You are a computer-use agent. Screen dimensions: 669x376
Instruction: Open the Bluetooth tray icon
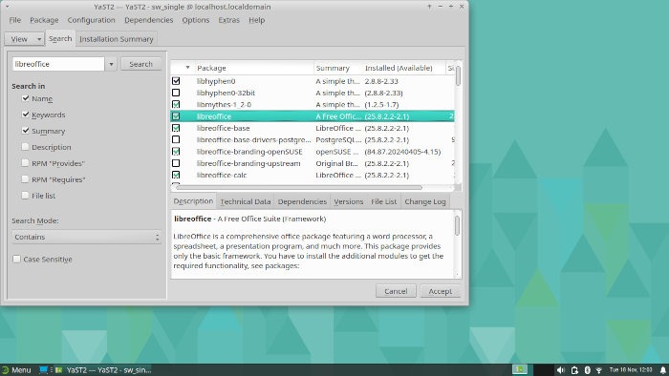click(587, 370)
